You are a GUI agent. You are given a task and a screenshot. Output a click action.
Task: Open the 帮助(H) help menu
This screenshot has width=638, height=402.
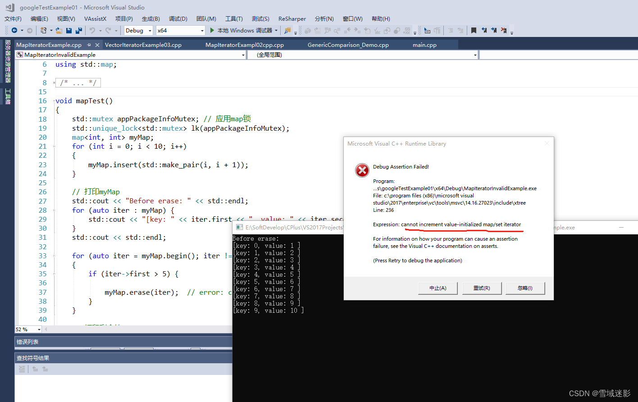point(381,18)
